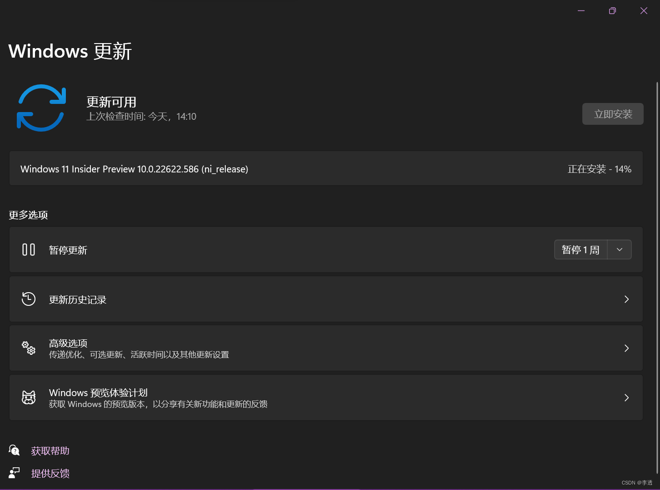Click the 更多选项 section heading
The height and width of the screenshot is (490, 660).
[28, 215]
